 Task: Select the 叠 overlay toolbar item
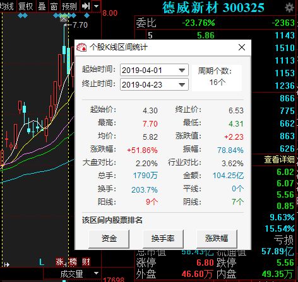(42, 6)
